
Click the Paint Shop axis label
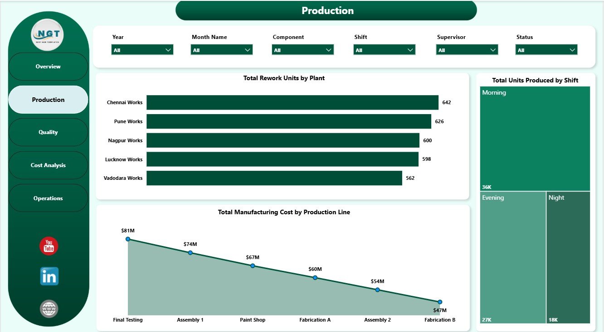coord(253,320)
